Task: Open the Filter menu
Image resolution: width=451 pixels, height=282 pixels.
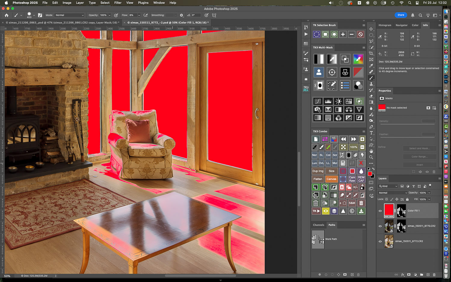Action: pyautogui.click(x=118, y=3)
